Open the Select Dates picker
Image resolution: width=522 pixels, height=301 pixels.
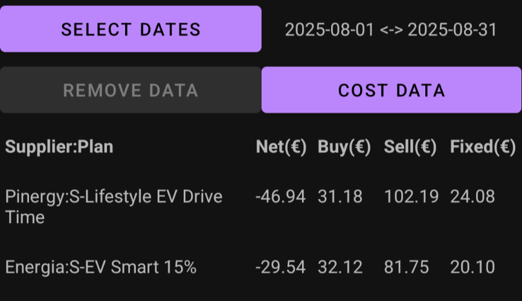(130, 29)
